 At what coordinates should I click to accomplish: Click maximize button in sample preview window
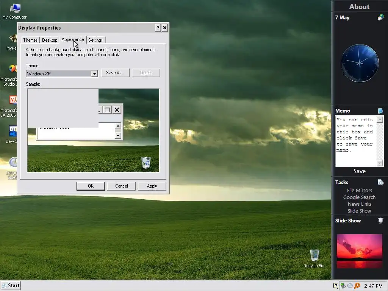coord(107,110)
